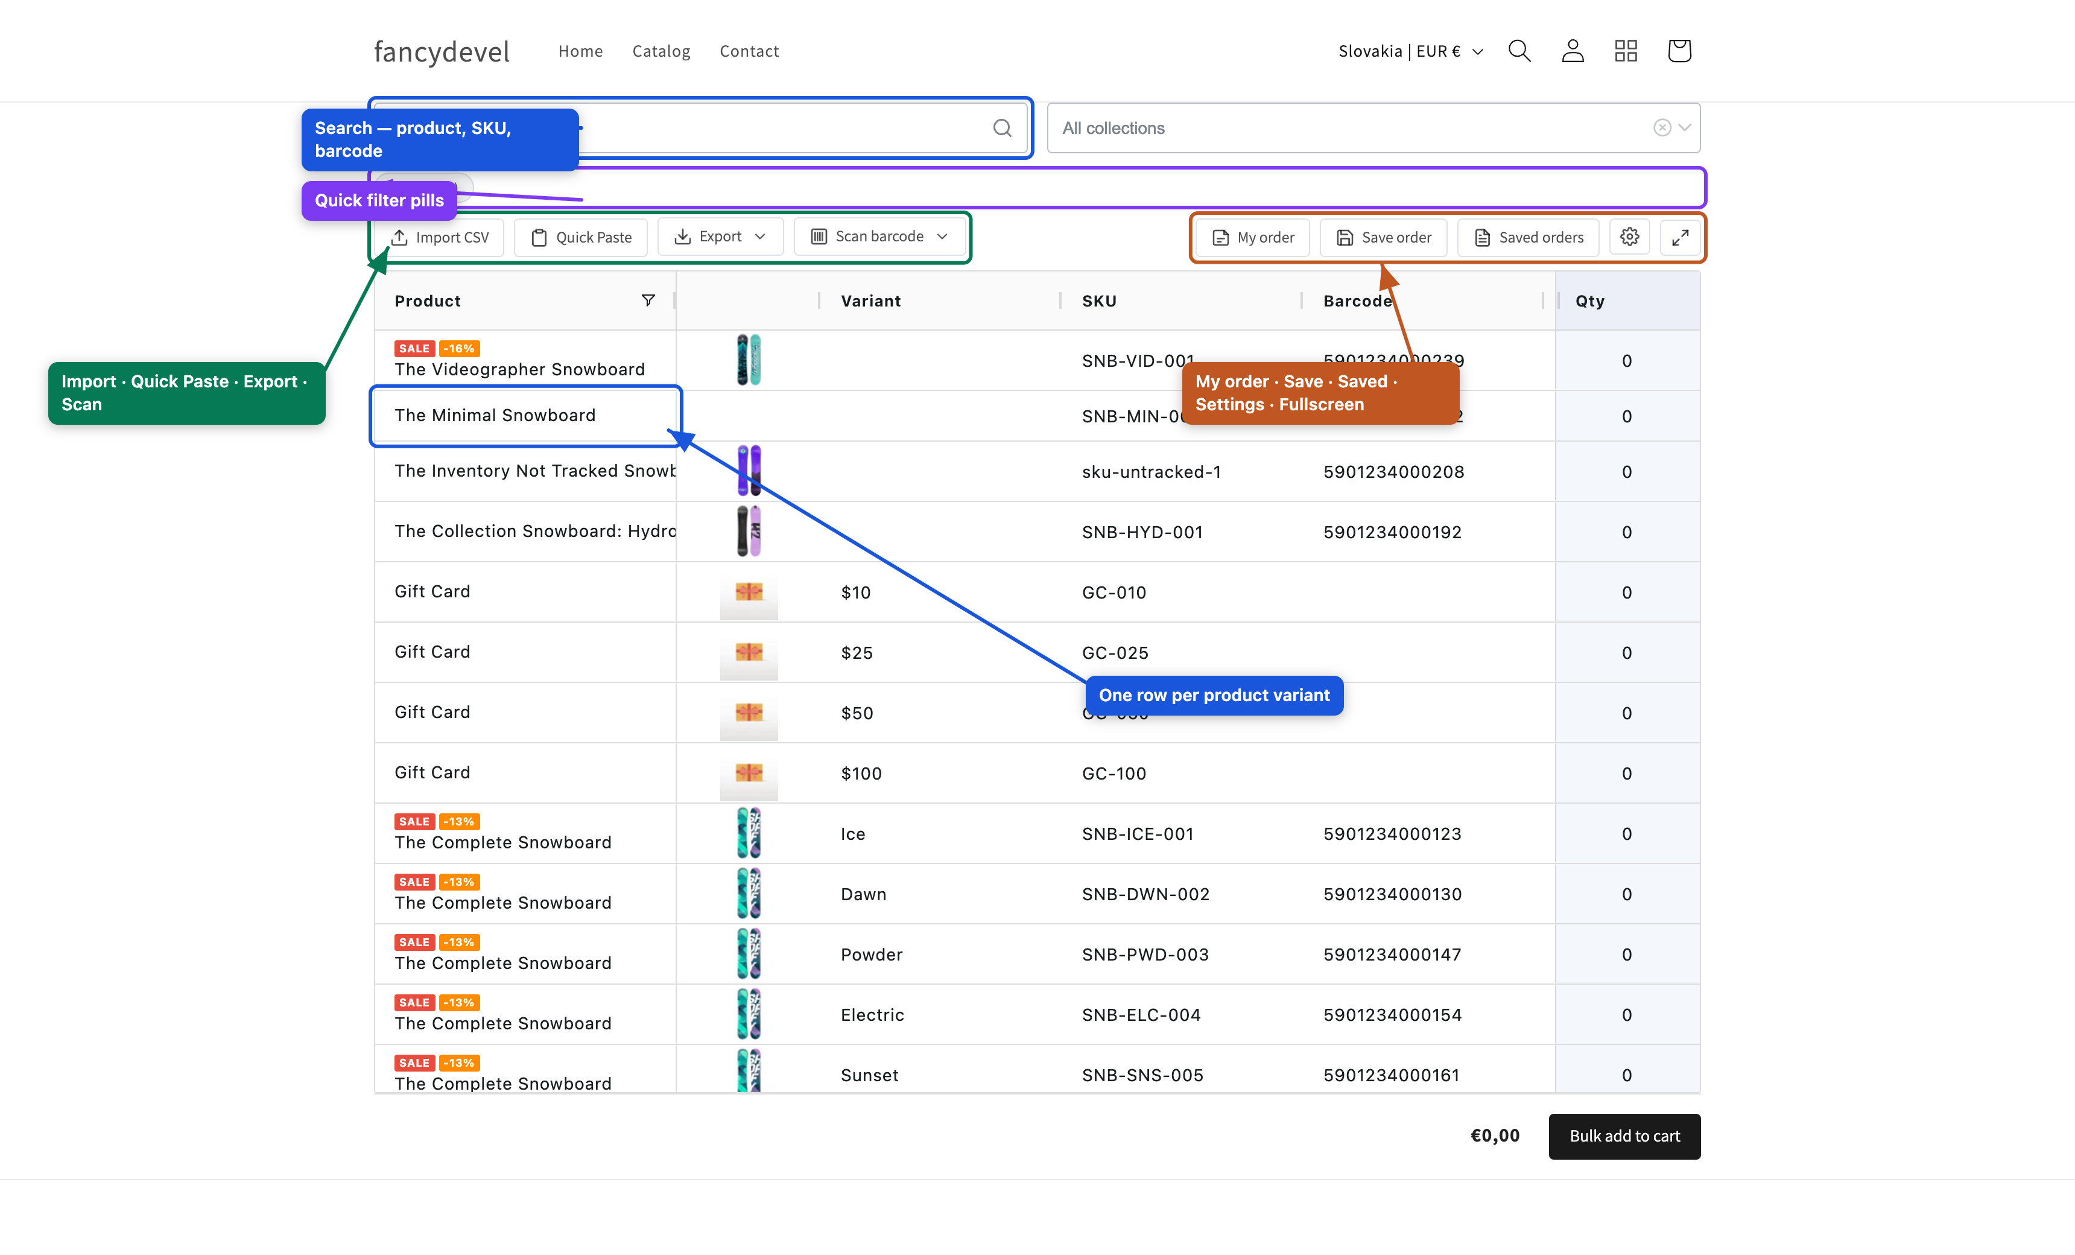Click the Inventory Not Tracked Snowboard thumbnail
The width and height of the screenshot is (2075, 1255).
[x=749, y=471]
